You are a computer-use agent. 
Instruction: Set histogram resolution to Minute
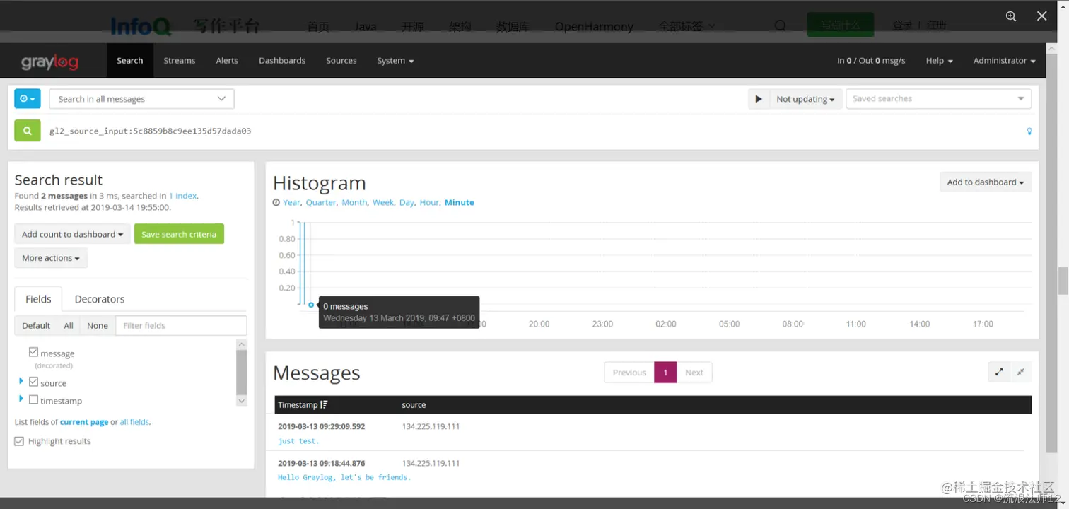(x=460, y=202)
